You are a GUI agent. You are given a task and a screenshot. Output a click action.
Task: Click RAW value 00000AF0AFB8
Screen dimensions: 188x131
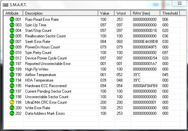(x=145, y=85)
